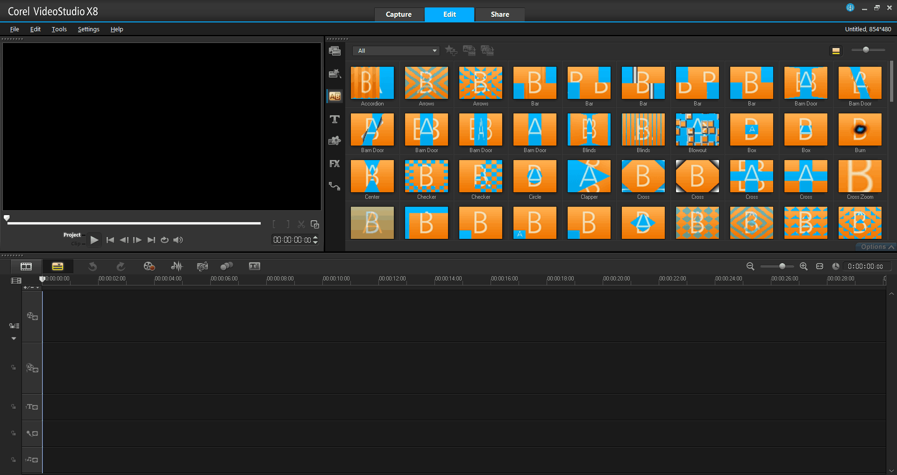897x475 pixels.
Task: Toggle Video track enable icon
Action: coord(32,316)
